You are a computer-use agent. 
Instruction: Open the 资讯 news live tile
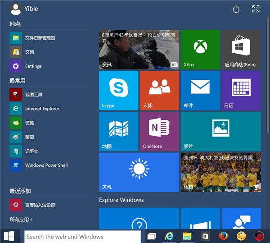click(139, 50)
